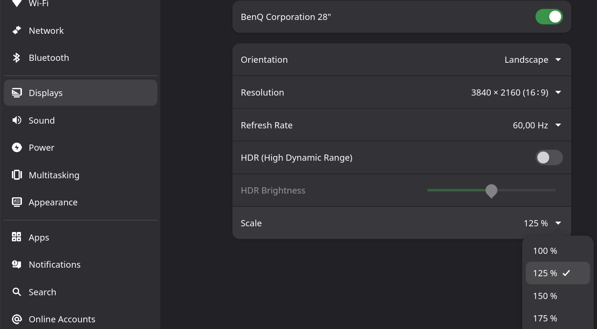The height and width of the screenshot is (329, 597).
Task: Open the Orientation Landscape dropdown
Action: (533, 60)
